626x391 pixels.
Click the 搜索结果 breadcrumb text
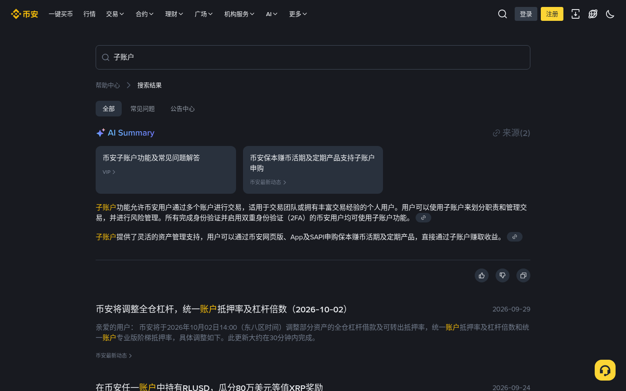click(x=150, y=85)
